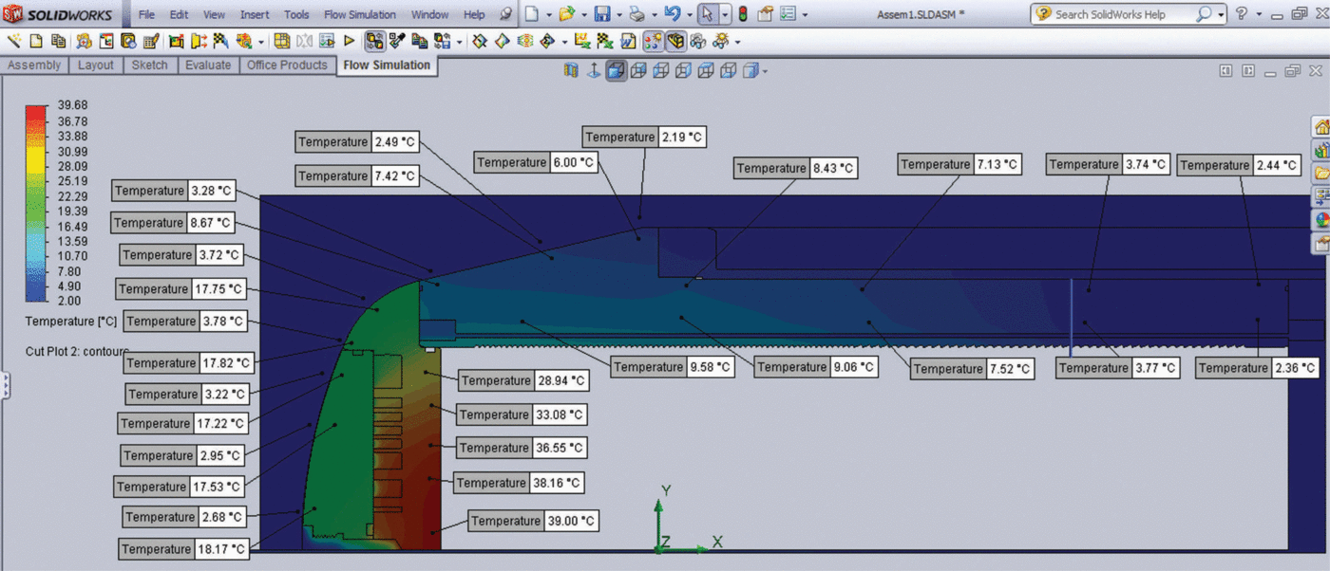Click the Temperature 9.58 °C probe label
Viewport: 1330px width, 571px height.
tap(674, 367)
